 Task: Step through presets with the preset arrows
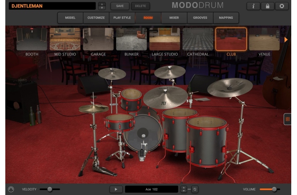(102, 6)
